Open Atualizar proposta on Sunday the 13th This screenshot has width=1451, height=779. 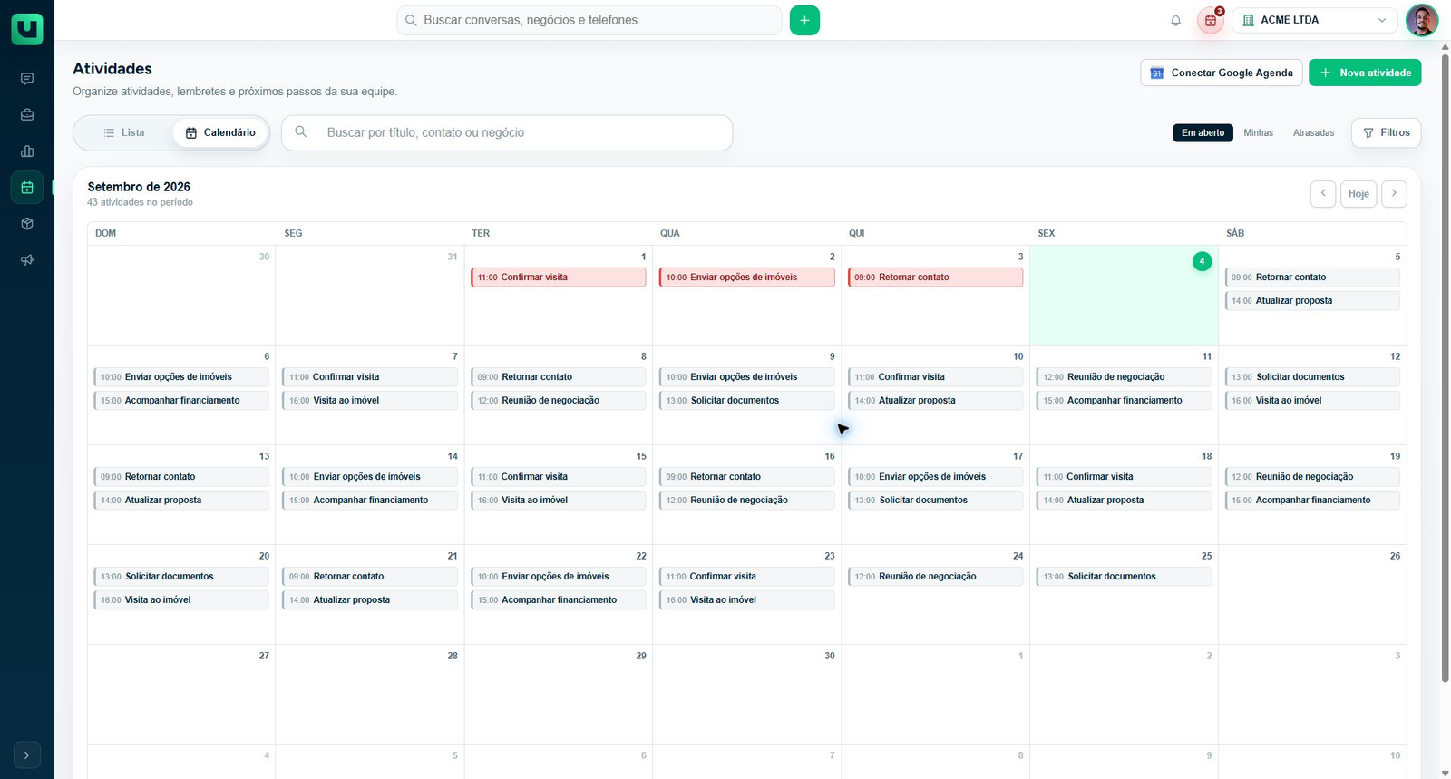[x=181, y=501]
